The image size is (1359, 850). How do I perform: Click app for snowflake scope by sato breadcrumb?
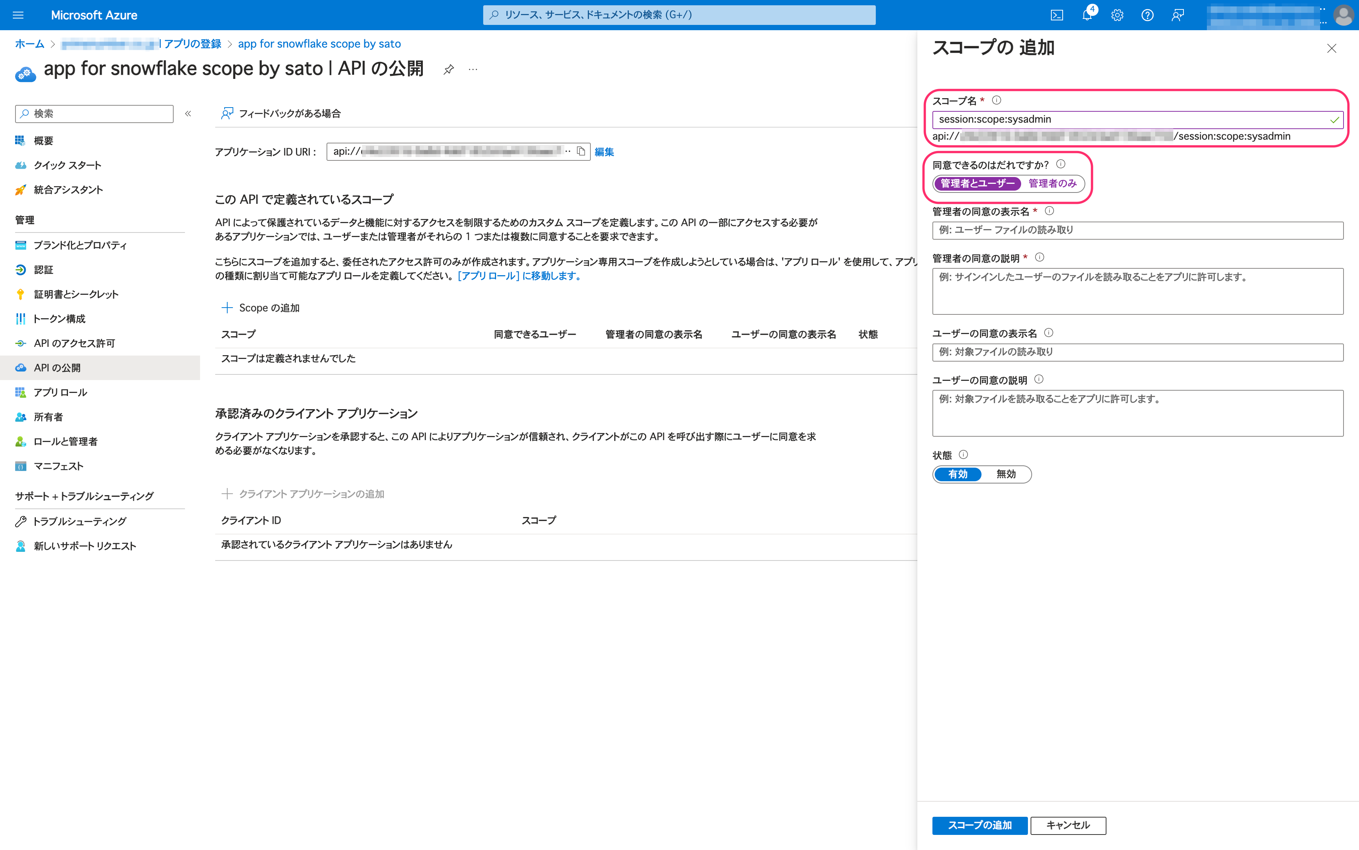(x=319, y=44)
